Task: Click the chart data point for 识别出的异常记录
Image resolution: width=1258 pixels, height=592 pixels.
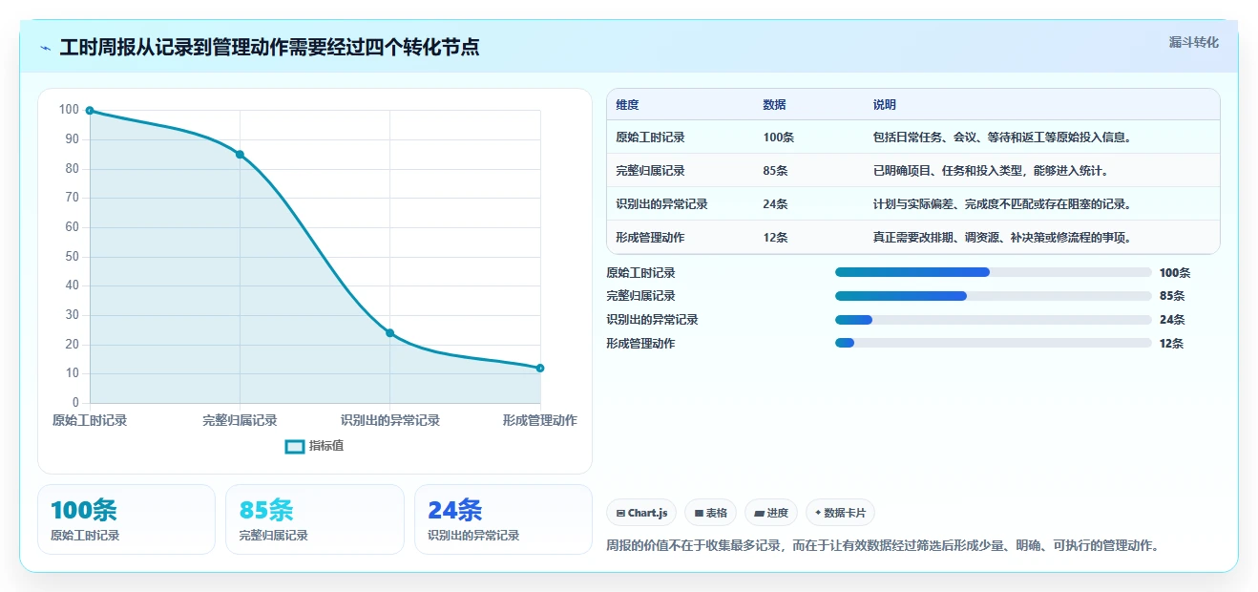Action: pyautogui.click(x=390, y=333)
